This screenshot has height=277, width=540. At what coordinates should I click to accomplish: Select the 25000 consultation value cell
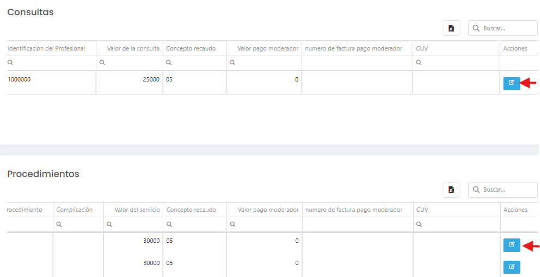point(150,79)
